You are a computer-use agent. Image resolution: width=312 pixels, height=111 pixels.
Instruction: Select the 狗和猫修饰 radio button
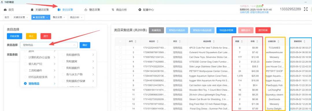tap(63, 55)
